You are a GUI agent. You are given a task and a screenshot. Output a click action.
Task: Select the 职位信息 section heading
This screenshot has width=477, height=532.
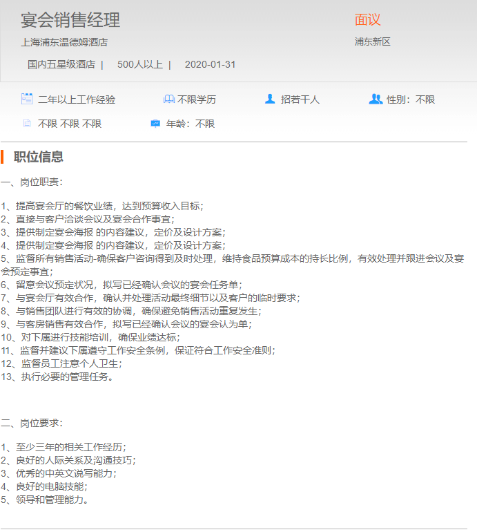(39, 157)
